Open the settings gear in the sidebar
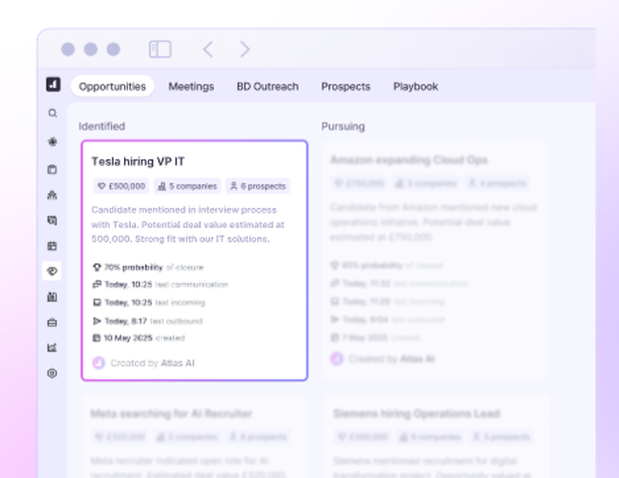Viewport: 619px width, 478px height. pyautogui.click(x=53, y=373)
